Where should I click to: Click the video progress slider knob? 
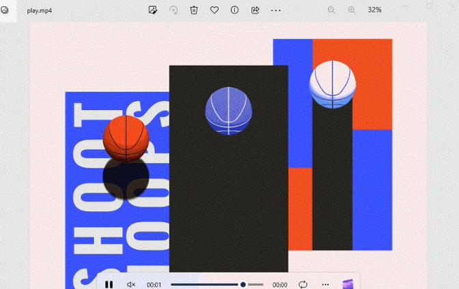click(243, 284)
